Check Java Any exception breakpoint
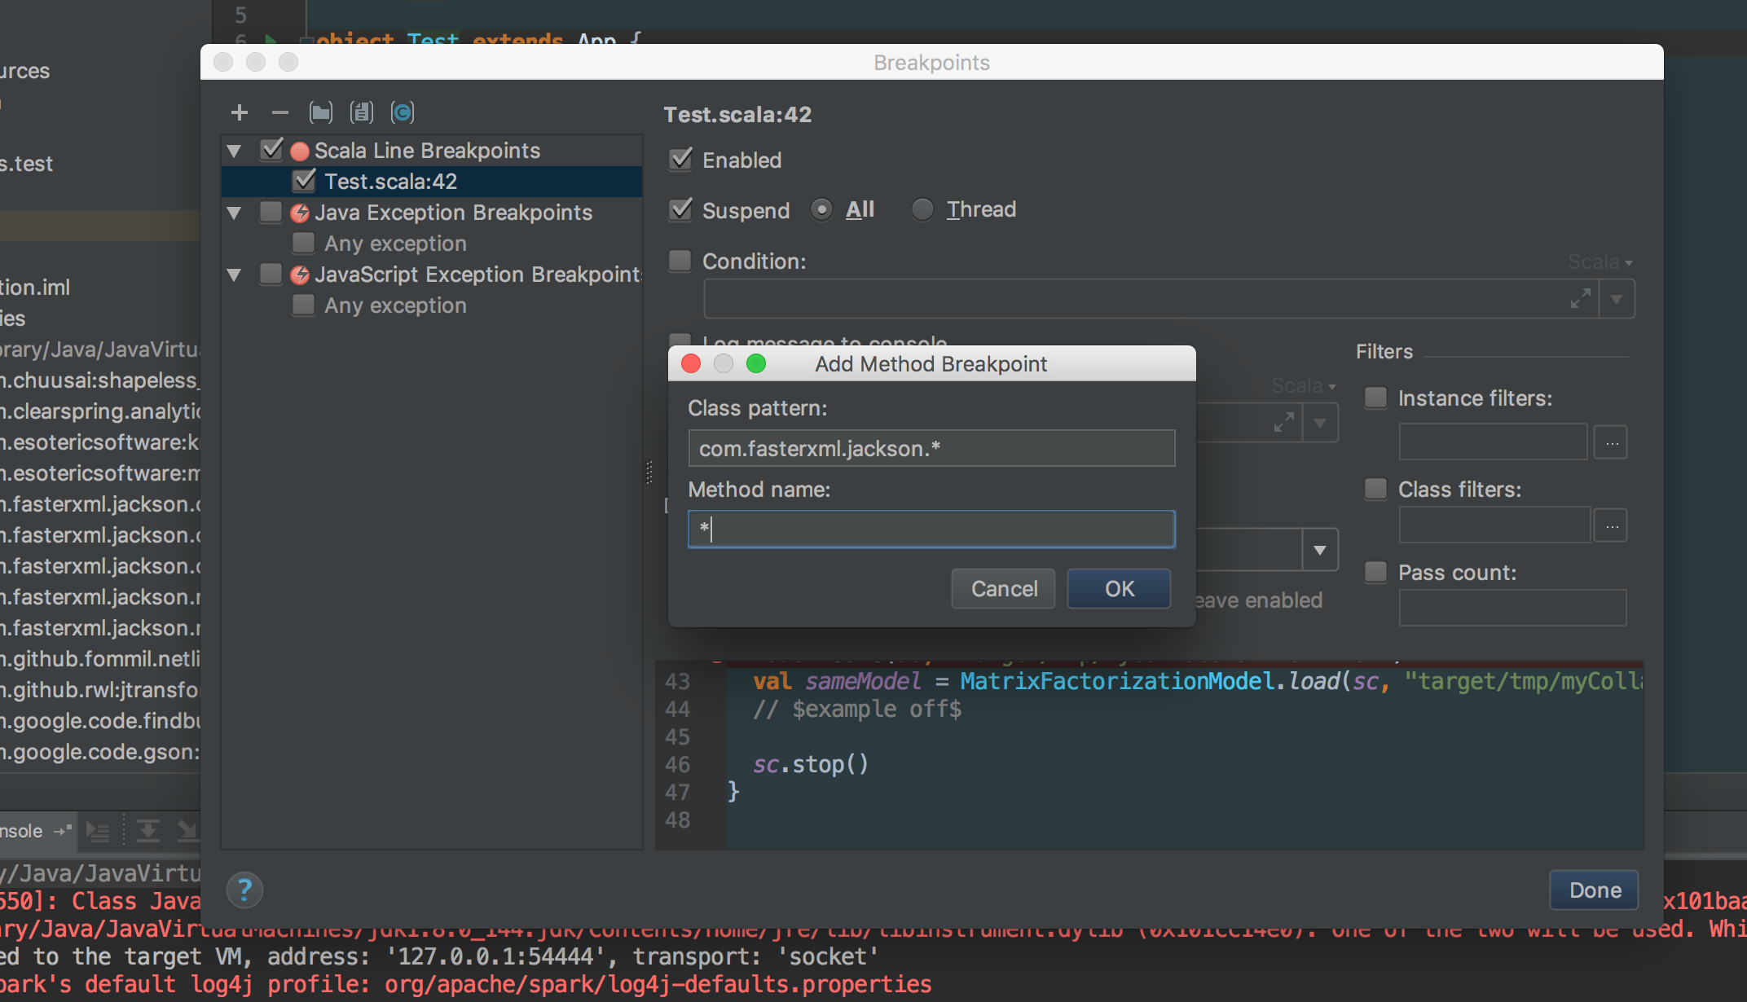The width and height of the screenshot is (1747, 1002). (x=303, y=243)
